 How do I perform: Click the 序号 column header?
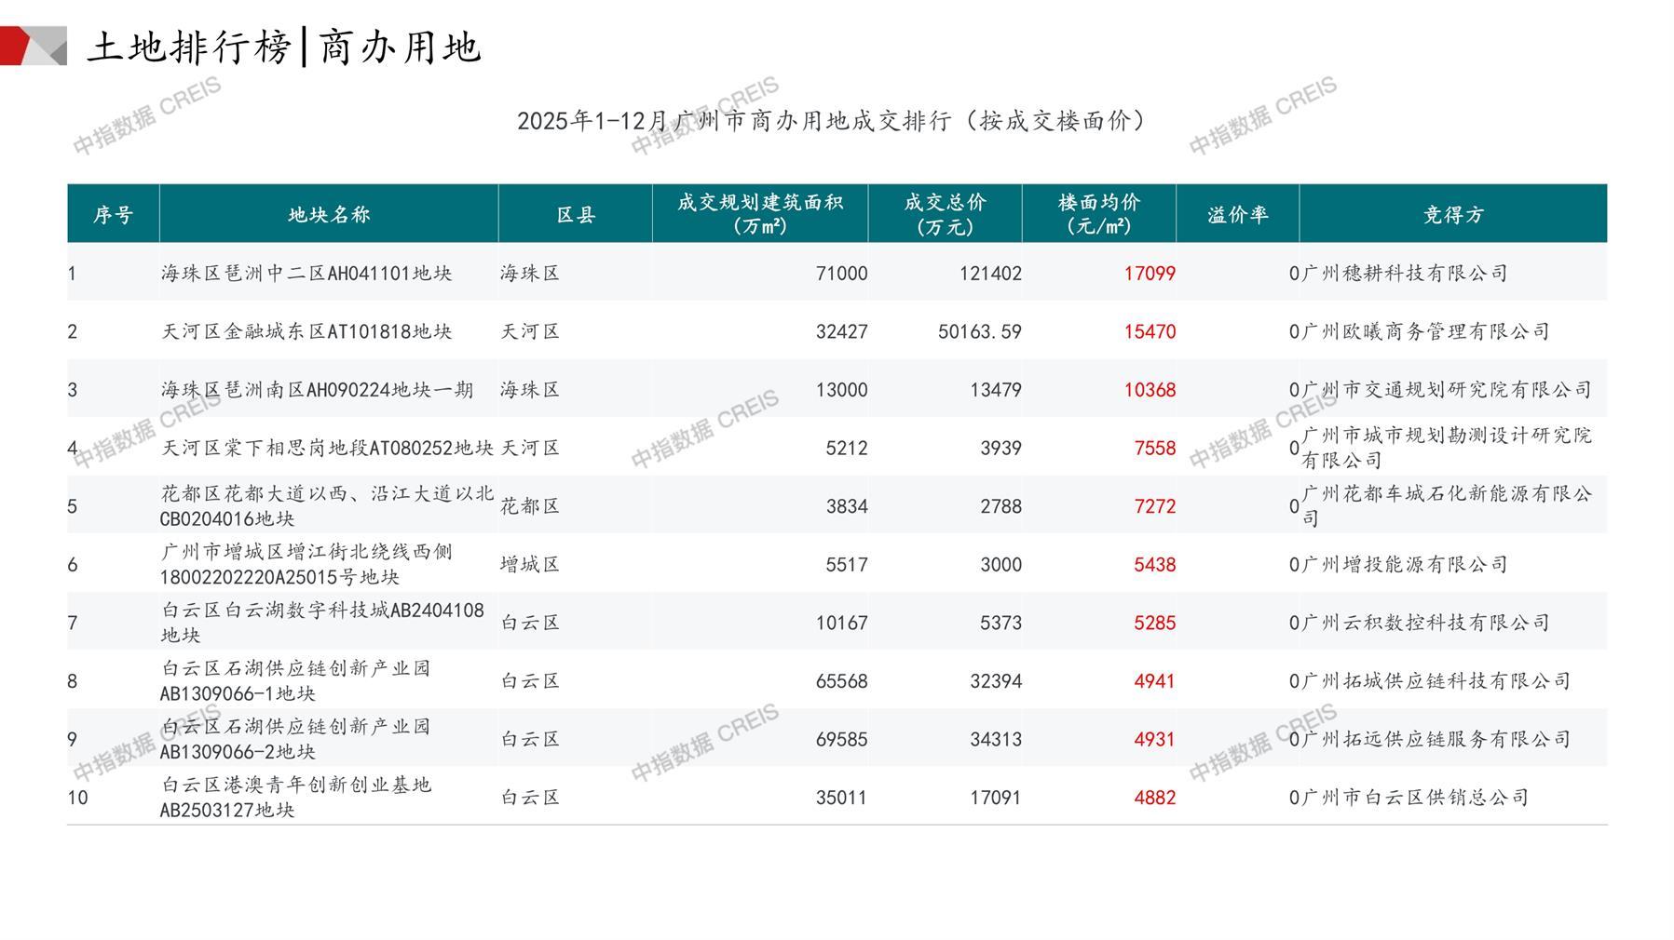[113, 215]
